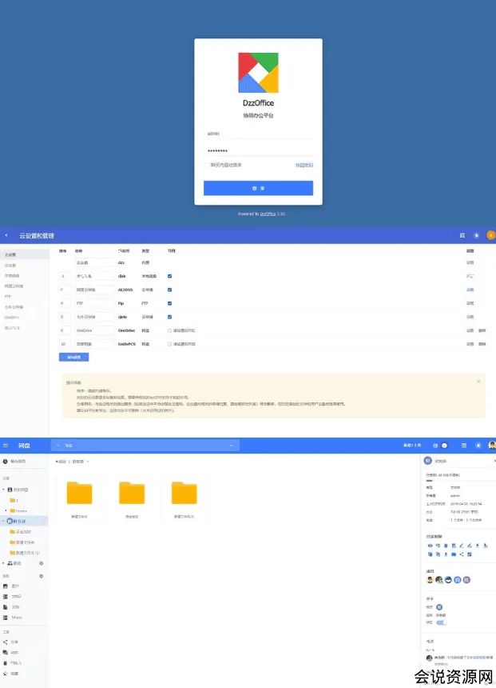Viewport: 496px width, 688px height.
Task: Open the apps grid icon in cloud settings header
Action: [462, 236]
